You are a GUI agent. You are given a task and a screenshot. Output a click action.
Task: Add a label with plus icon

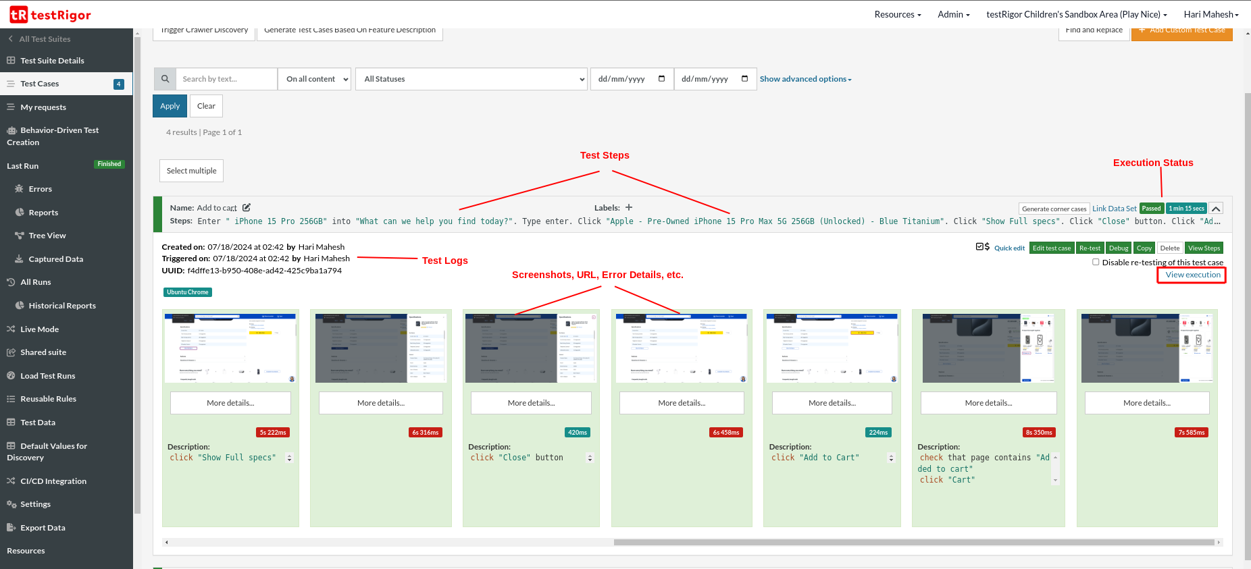pyautogui.click(x=629, y=208)
